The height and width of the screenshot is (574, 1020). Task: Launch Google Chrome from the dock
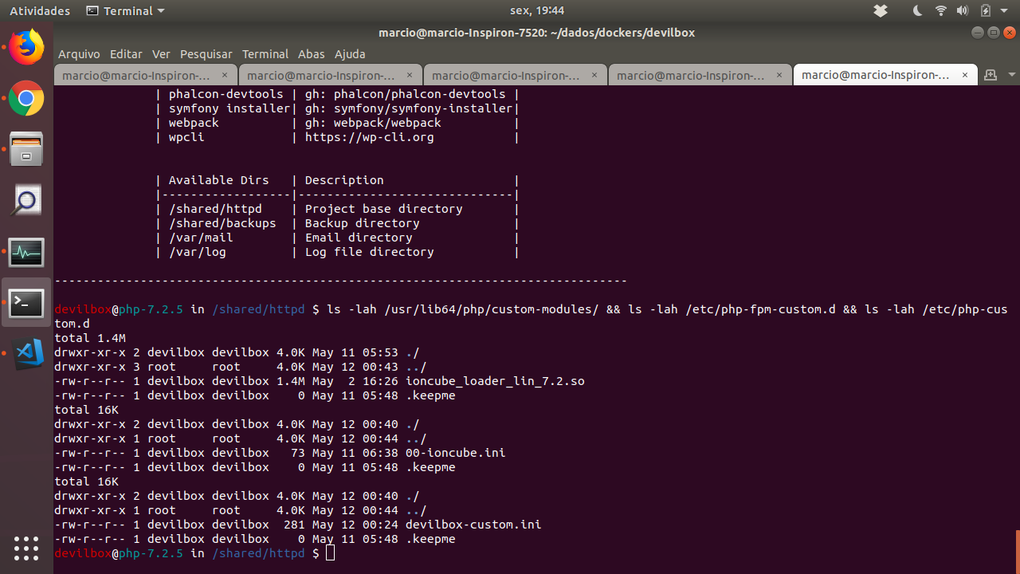pyautogui.click(x=26, y=98)
